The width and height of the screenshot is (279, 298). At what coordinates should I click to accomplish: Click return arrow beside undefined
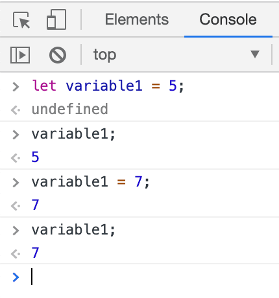pyautogui.click(x=16, y=110)
